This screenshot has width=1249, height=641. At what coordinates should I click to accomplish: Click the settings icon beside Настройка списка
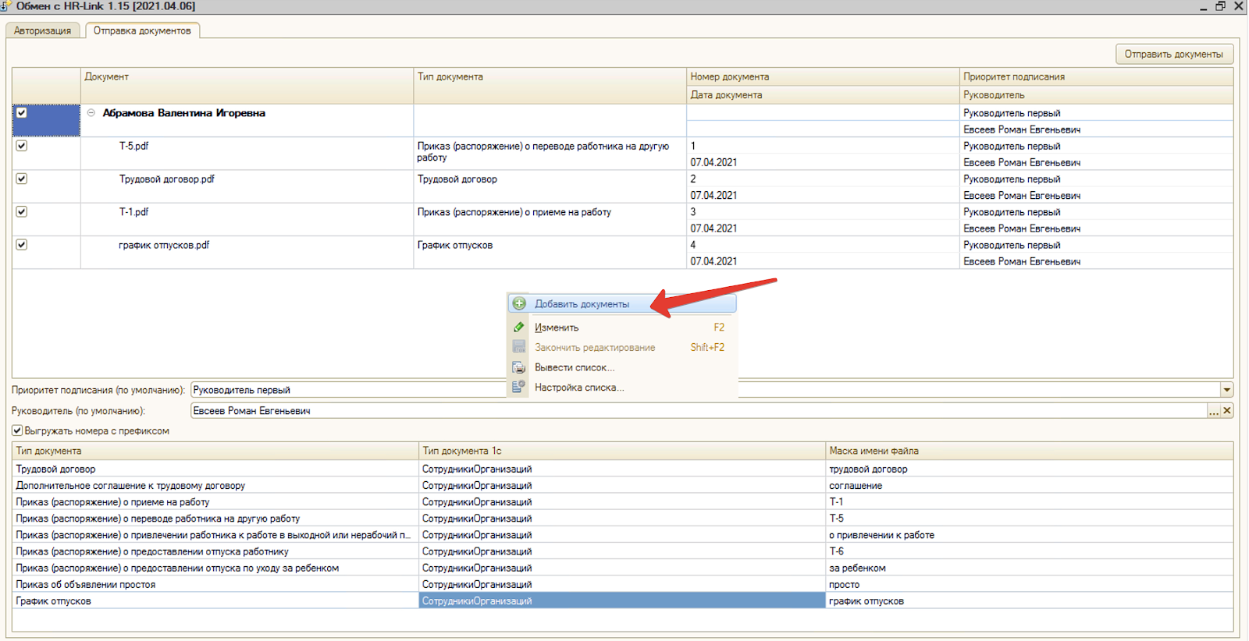[519, 386]
